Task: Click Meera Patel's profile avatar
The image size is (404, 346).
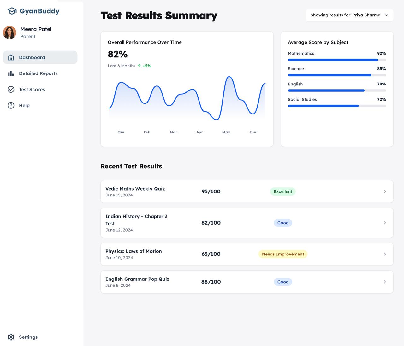Action: 10,32
